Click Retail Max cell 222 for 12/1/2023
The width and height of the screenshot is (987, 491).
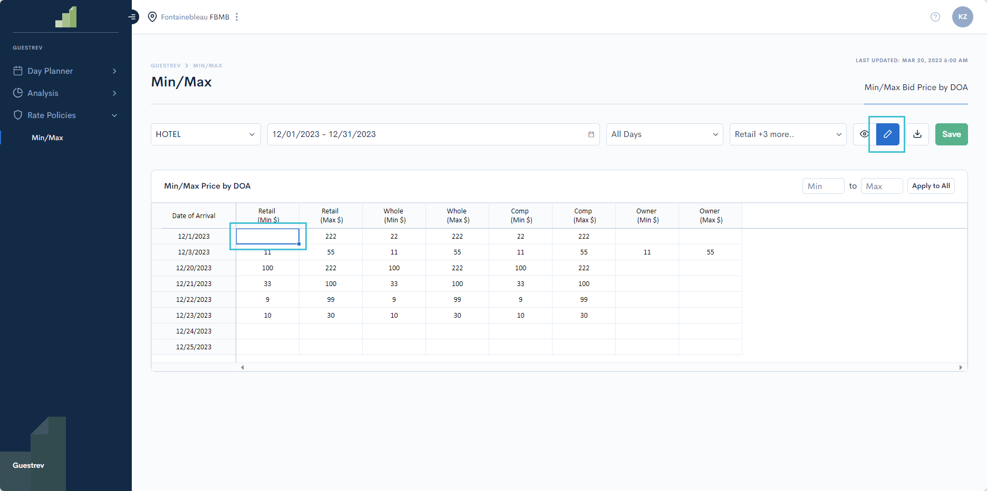(331, 237)
